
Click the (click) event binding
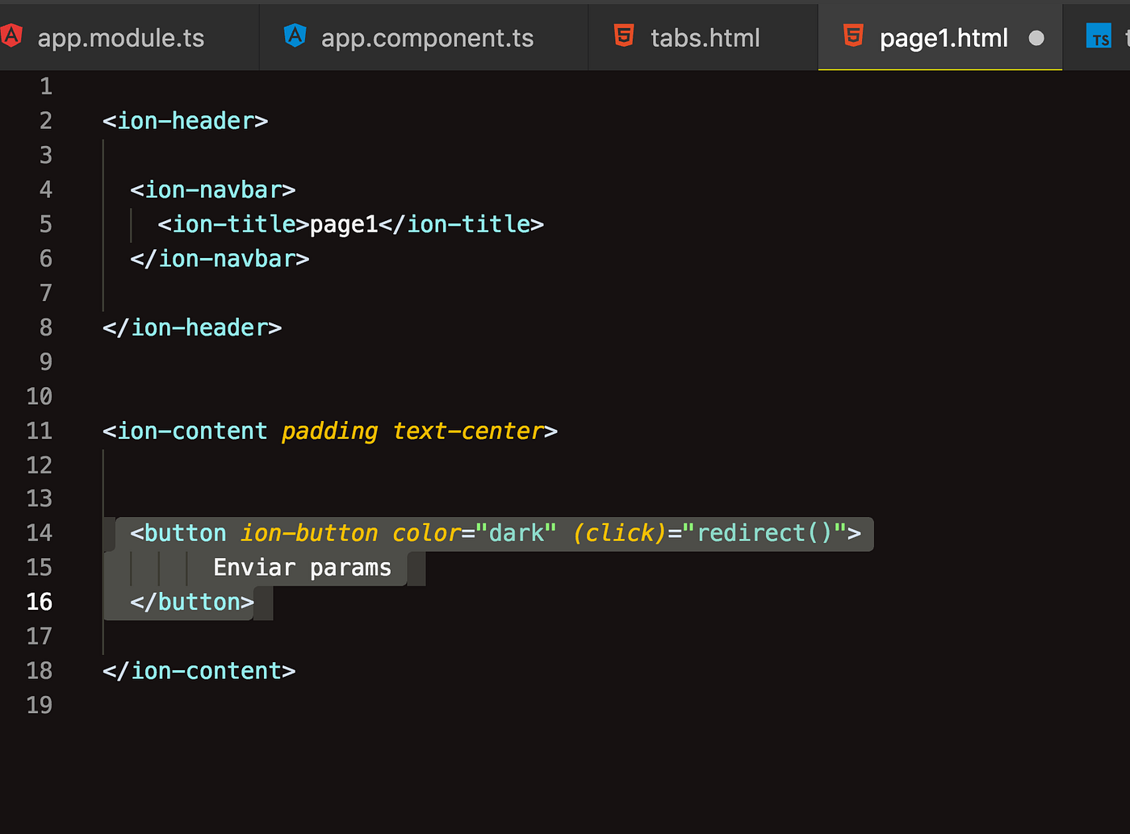click(x=618, y=532)
